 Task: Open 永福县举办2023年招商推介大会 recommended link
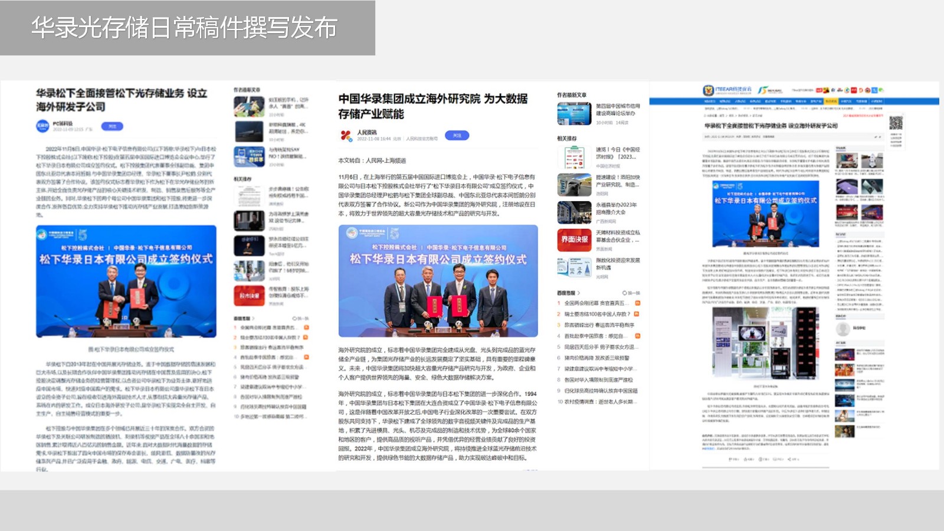click(617, 208)
